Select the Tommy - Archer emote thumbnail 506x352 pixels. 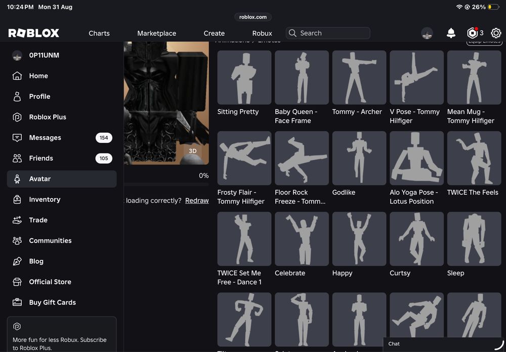[x=359, y=77]
